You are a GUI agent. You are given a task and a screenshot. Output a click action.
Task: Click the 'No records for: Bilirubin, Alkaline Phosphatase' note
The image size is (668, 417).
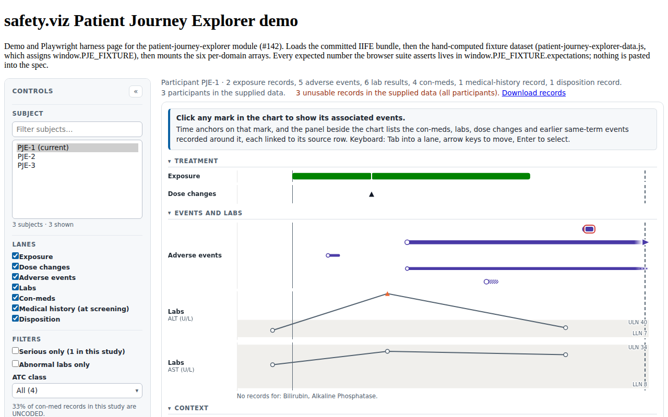(x=307, y=396)
